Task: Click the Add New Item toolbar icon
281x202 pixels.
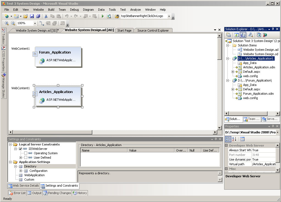Action: [16, 16]
